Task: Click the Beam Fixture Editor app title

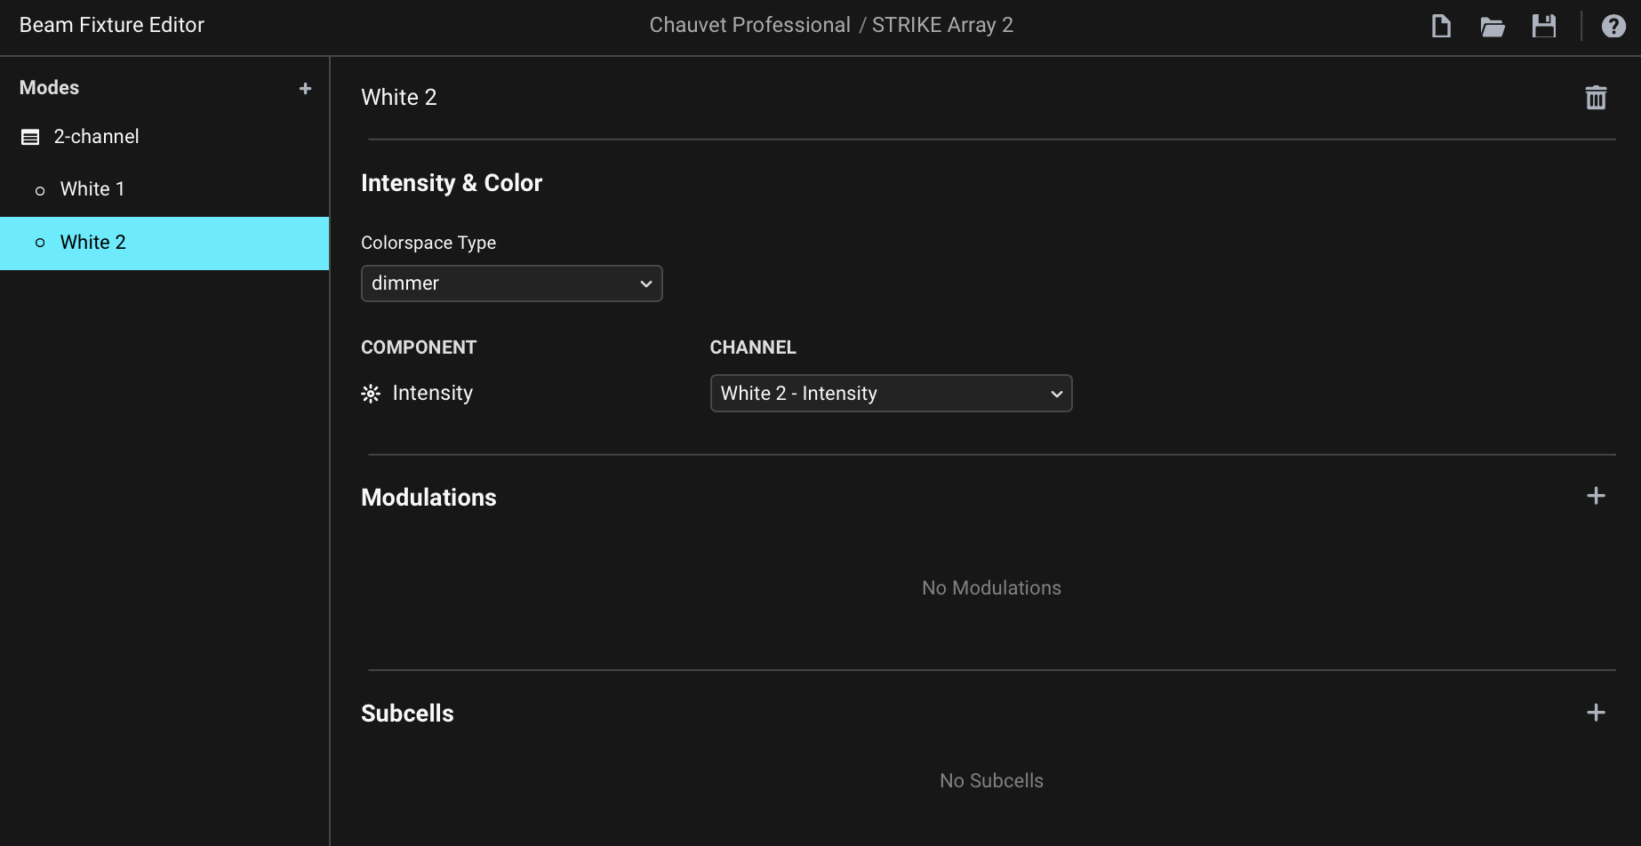Action: coord(112,25)
